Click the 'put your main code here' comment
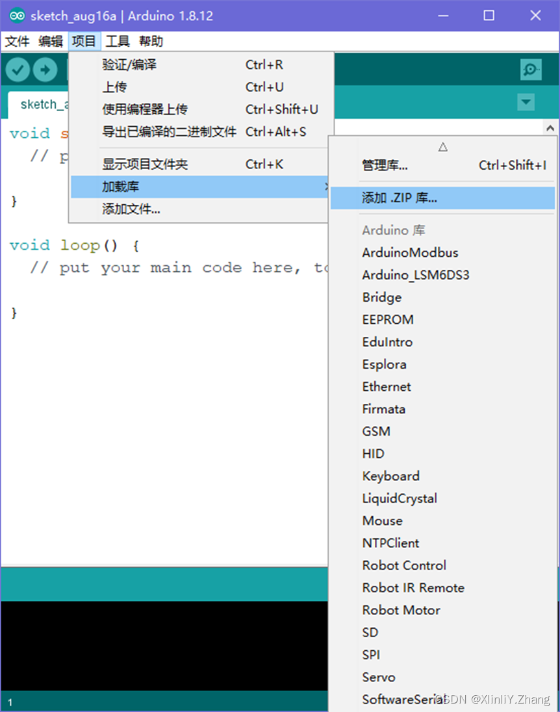The width and height of the screenshot is (560, 712). [x=180, y=268]
